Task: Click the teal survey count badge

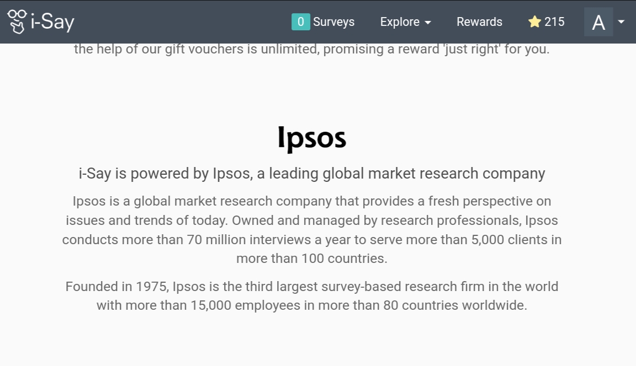Action: 300,22
